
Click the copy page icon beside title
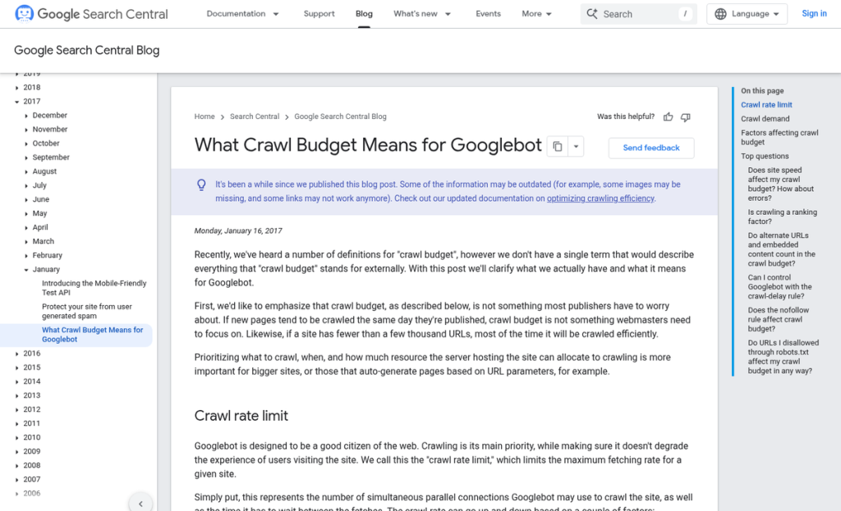(558, 147)
